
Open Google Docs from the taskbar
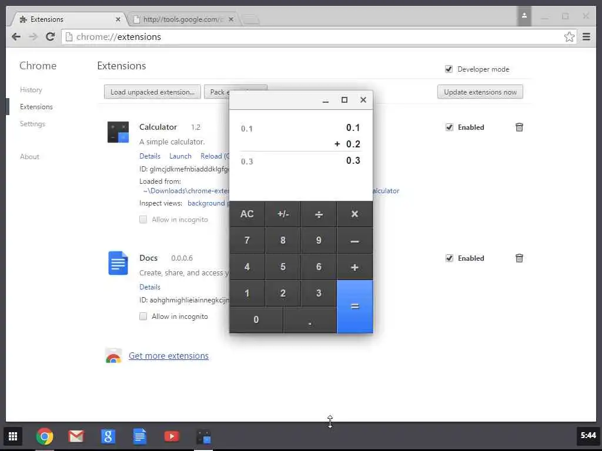click(140, 436)
